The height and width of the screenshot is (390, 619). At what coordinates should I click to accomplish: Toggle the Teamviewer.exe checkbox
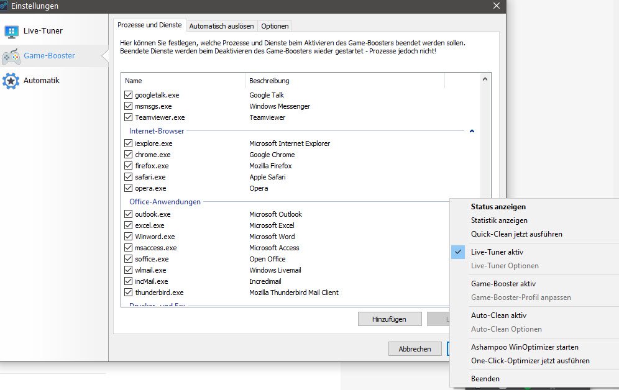(129, 117)
